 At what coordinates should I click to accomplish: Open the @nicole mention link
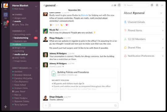(x=84, y=15)
